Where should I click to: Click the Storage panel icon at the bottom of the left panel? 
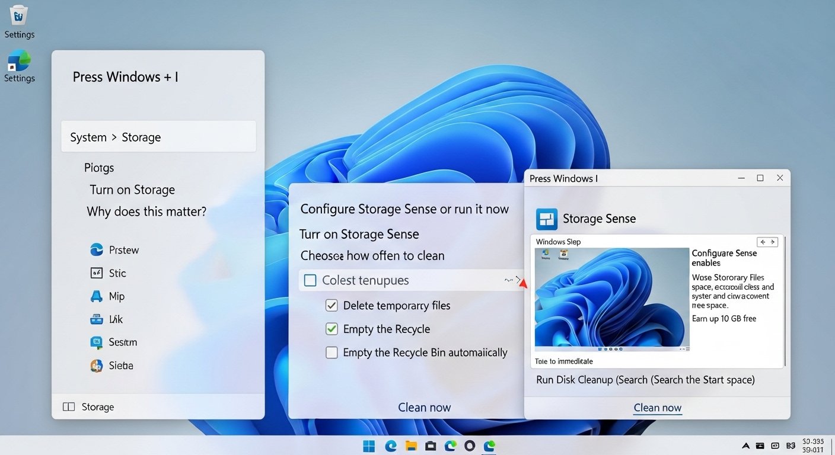pyautogui.click(x=69, y=407)
